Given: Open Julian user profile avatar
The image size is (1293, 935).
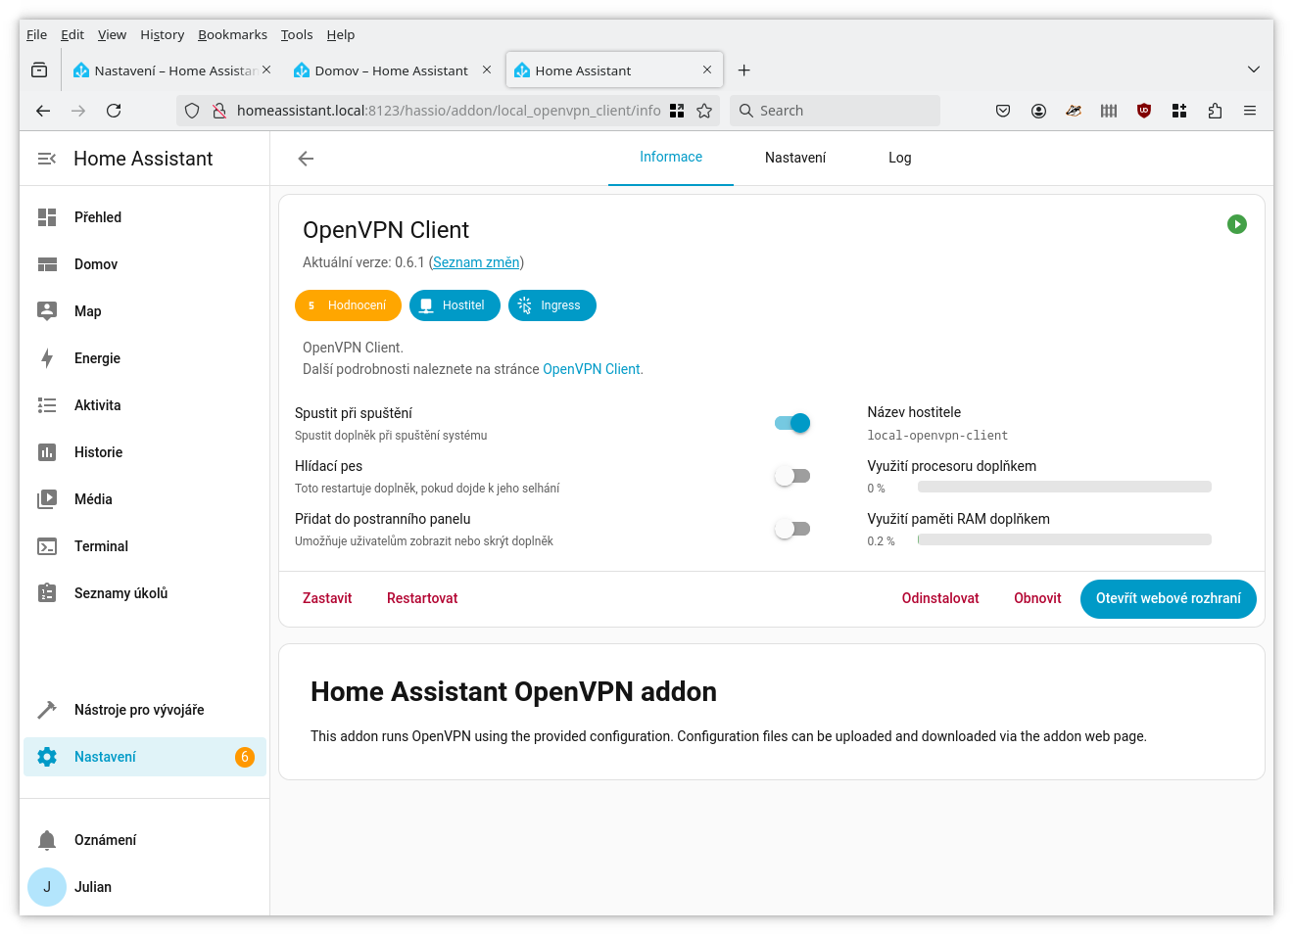Looking at the screenshot, I should pyautogui.click(x=47, y=887).
